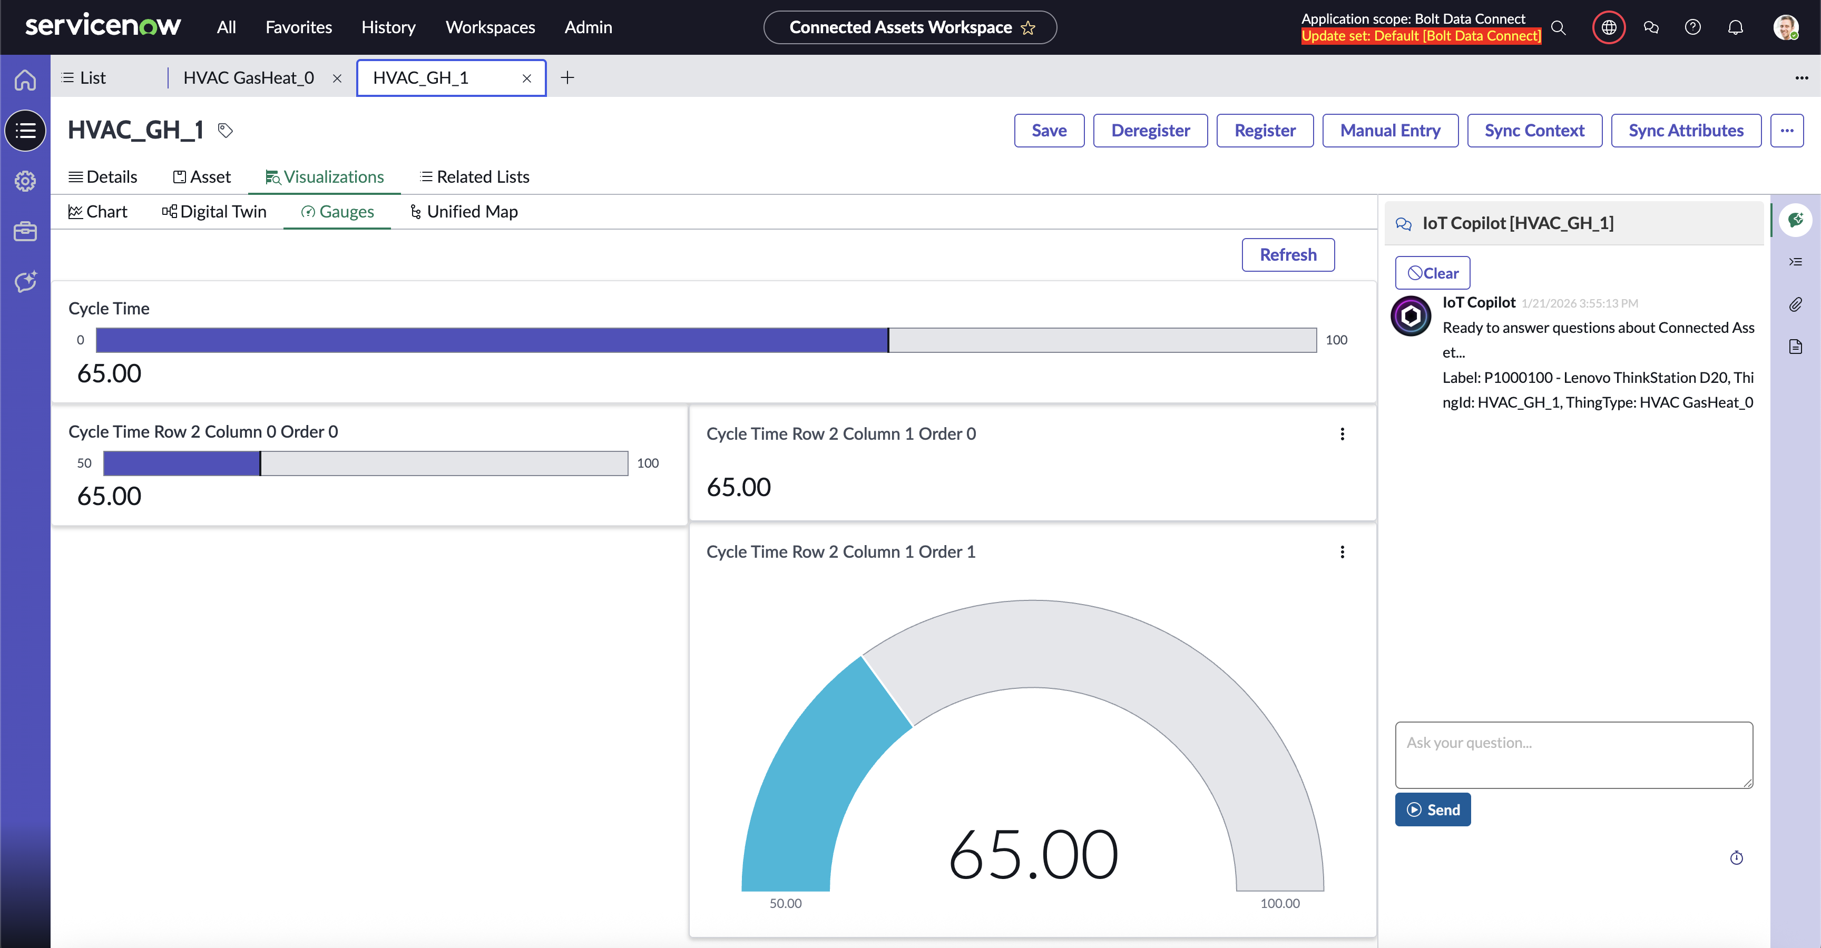Open the AI chat sparkle sidebar icon
1821x948 pixels.
(25, 282)
